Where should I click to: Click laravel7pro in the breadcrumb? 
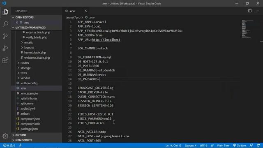[73, 17]
